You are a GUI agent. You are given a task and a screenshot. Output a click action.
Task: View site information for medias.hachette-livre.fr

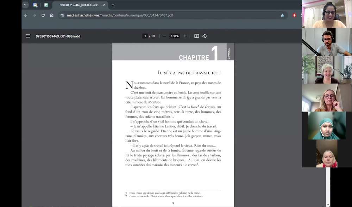(62, 15)
